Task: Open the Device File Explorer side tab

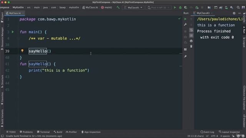Action: coord(244,98)
